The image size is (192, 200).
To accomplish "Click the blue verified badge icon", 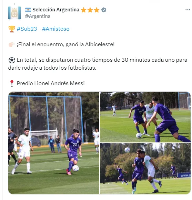I will point(104,10).
